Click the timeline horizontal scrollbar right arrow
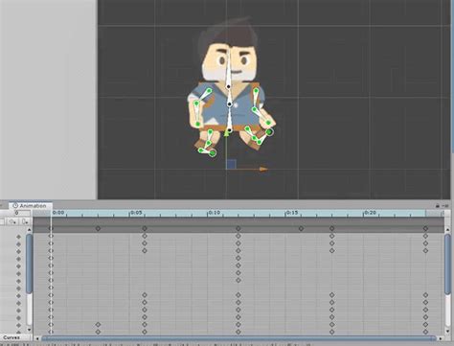The height and width of the screenshot is (346, 454). 440,338
